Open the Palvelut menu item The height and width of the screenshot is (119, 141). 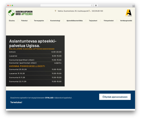pyautogui.click(x=24, y=21)
